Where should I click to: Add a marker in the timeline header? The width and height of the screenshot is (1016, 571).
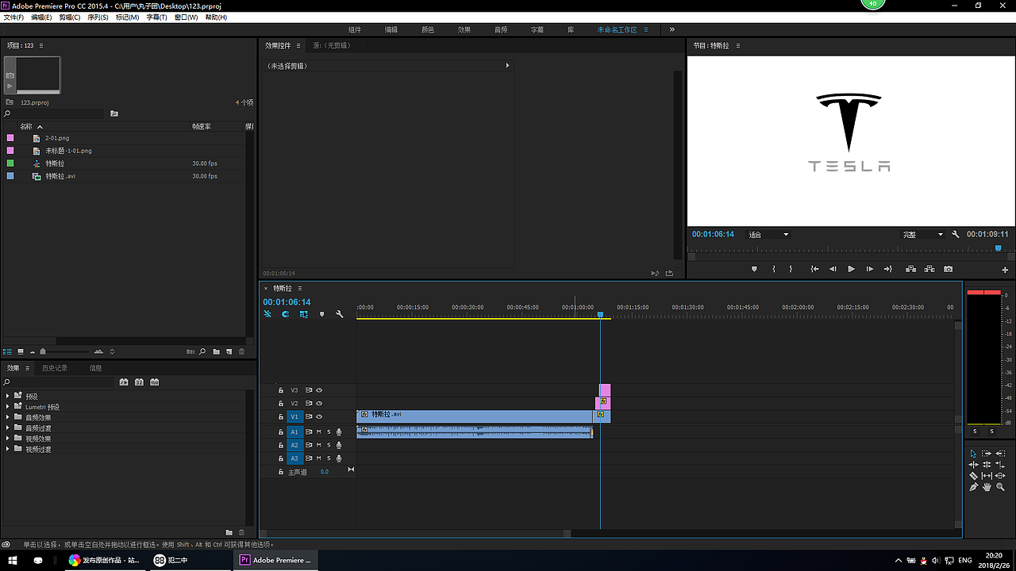321,315
